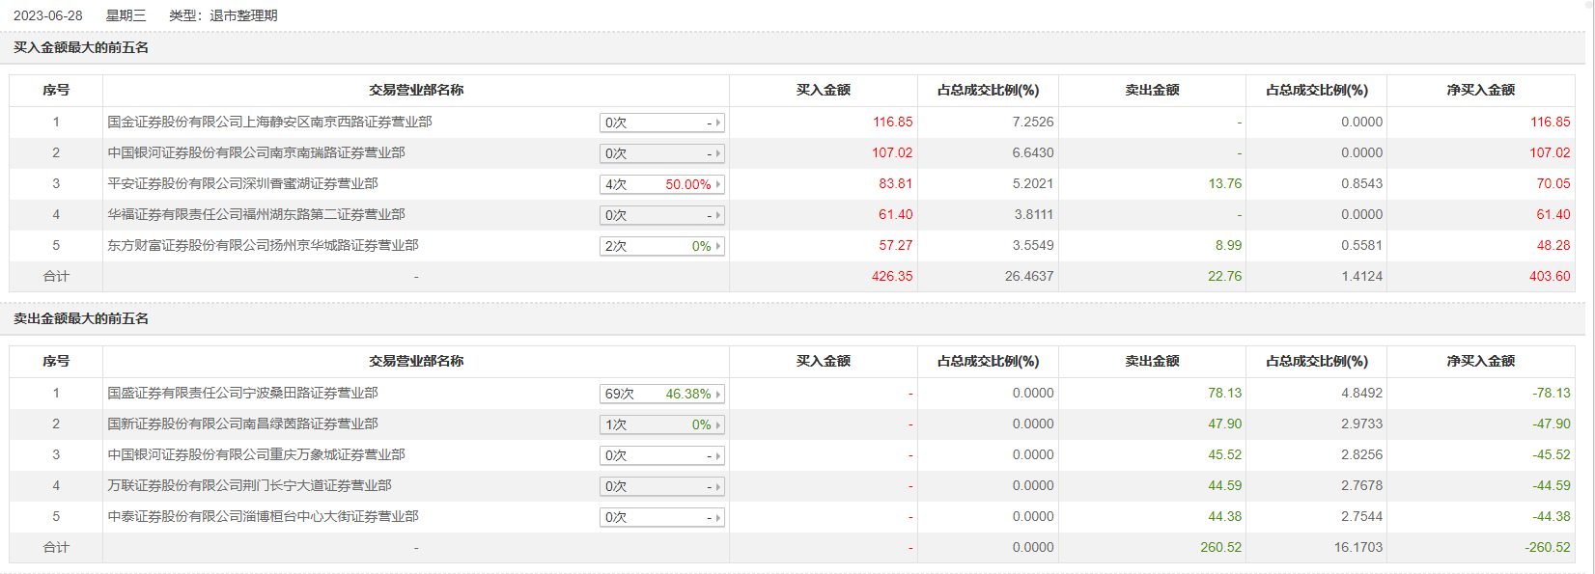Expand 0次 dropdown beside 中国银河证券重庆万象城
Screen dimensions: 1595x574
pyautogui.click(x=661, y=455)
